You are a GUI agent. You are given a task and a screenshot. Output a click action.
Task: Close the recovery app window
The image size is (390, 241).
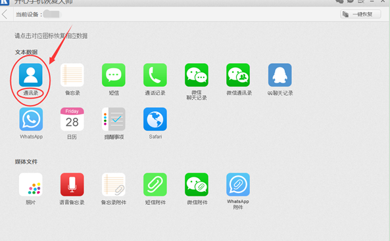[x=383, y=1]
